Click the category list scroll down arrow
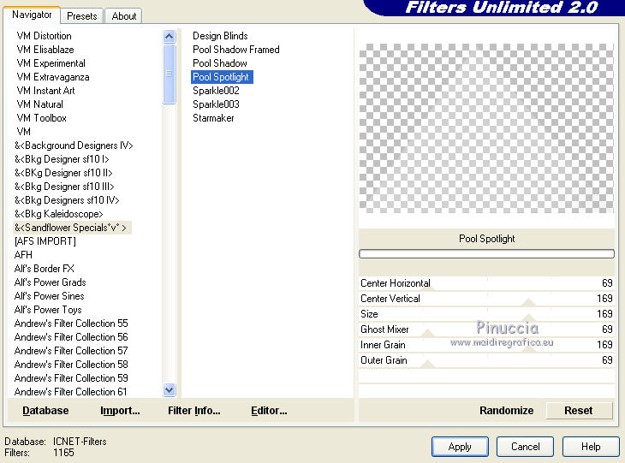The width and height of the screenshot is (625, 463). 169,389
